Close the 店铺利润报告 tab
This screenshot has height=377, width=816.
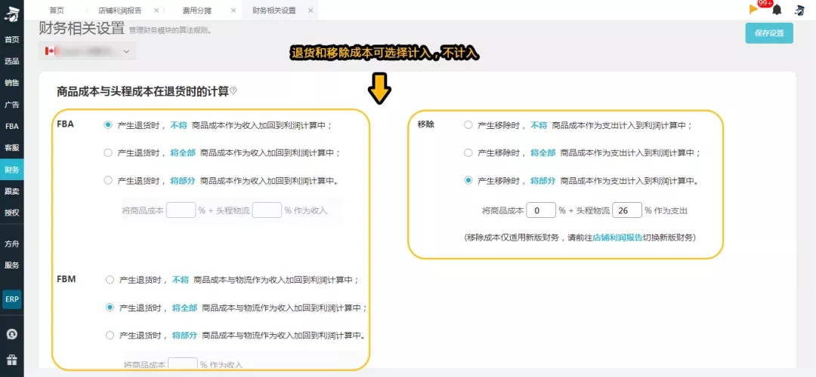coord(156,11)
